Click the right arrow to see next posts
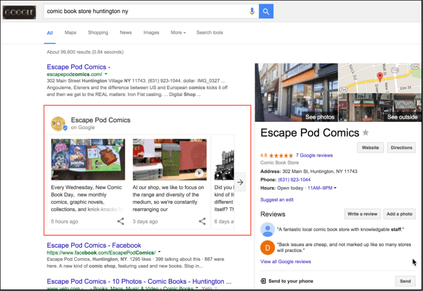This screenshot has height=291, width=423. coord(240,182)
